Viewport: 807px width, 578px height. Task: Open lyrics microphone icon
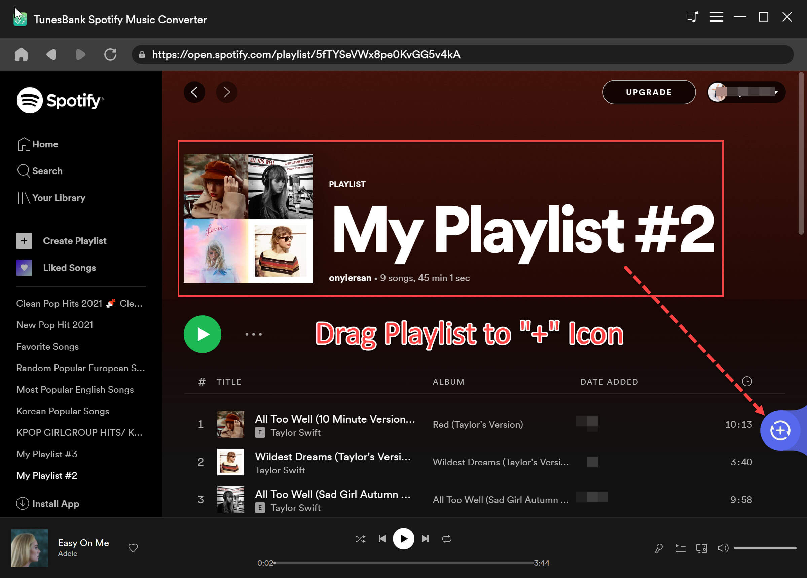(x=659, y=548)
